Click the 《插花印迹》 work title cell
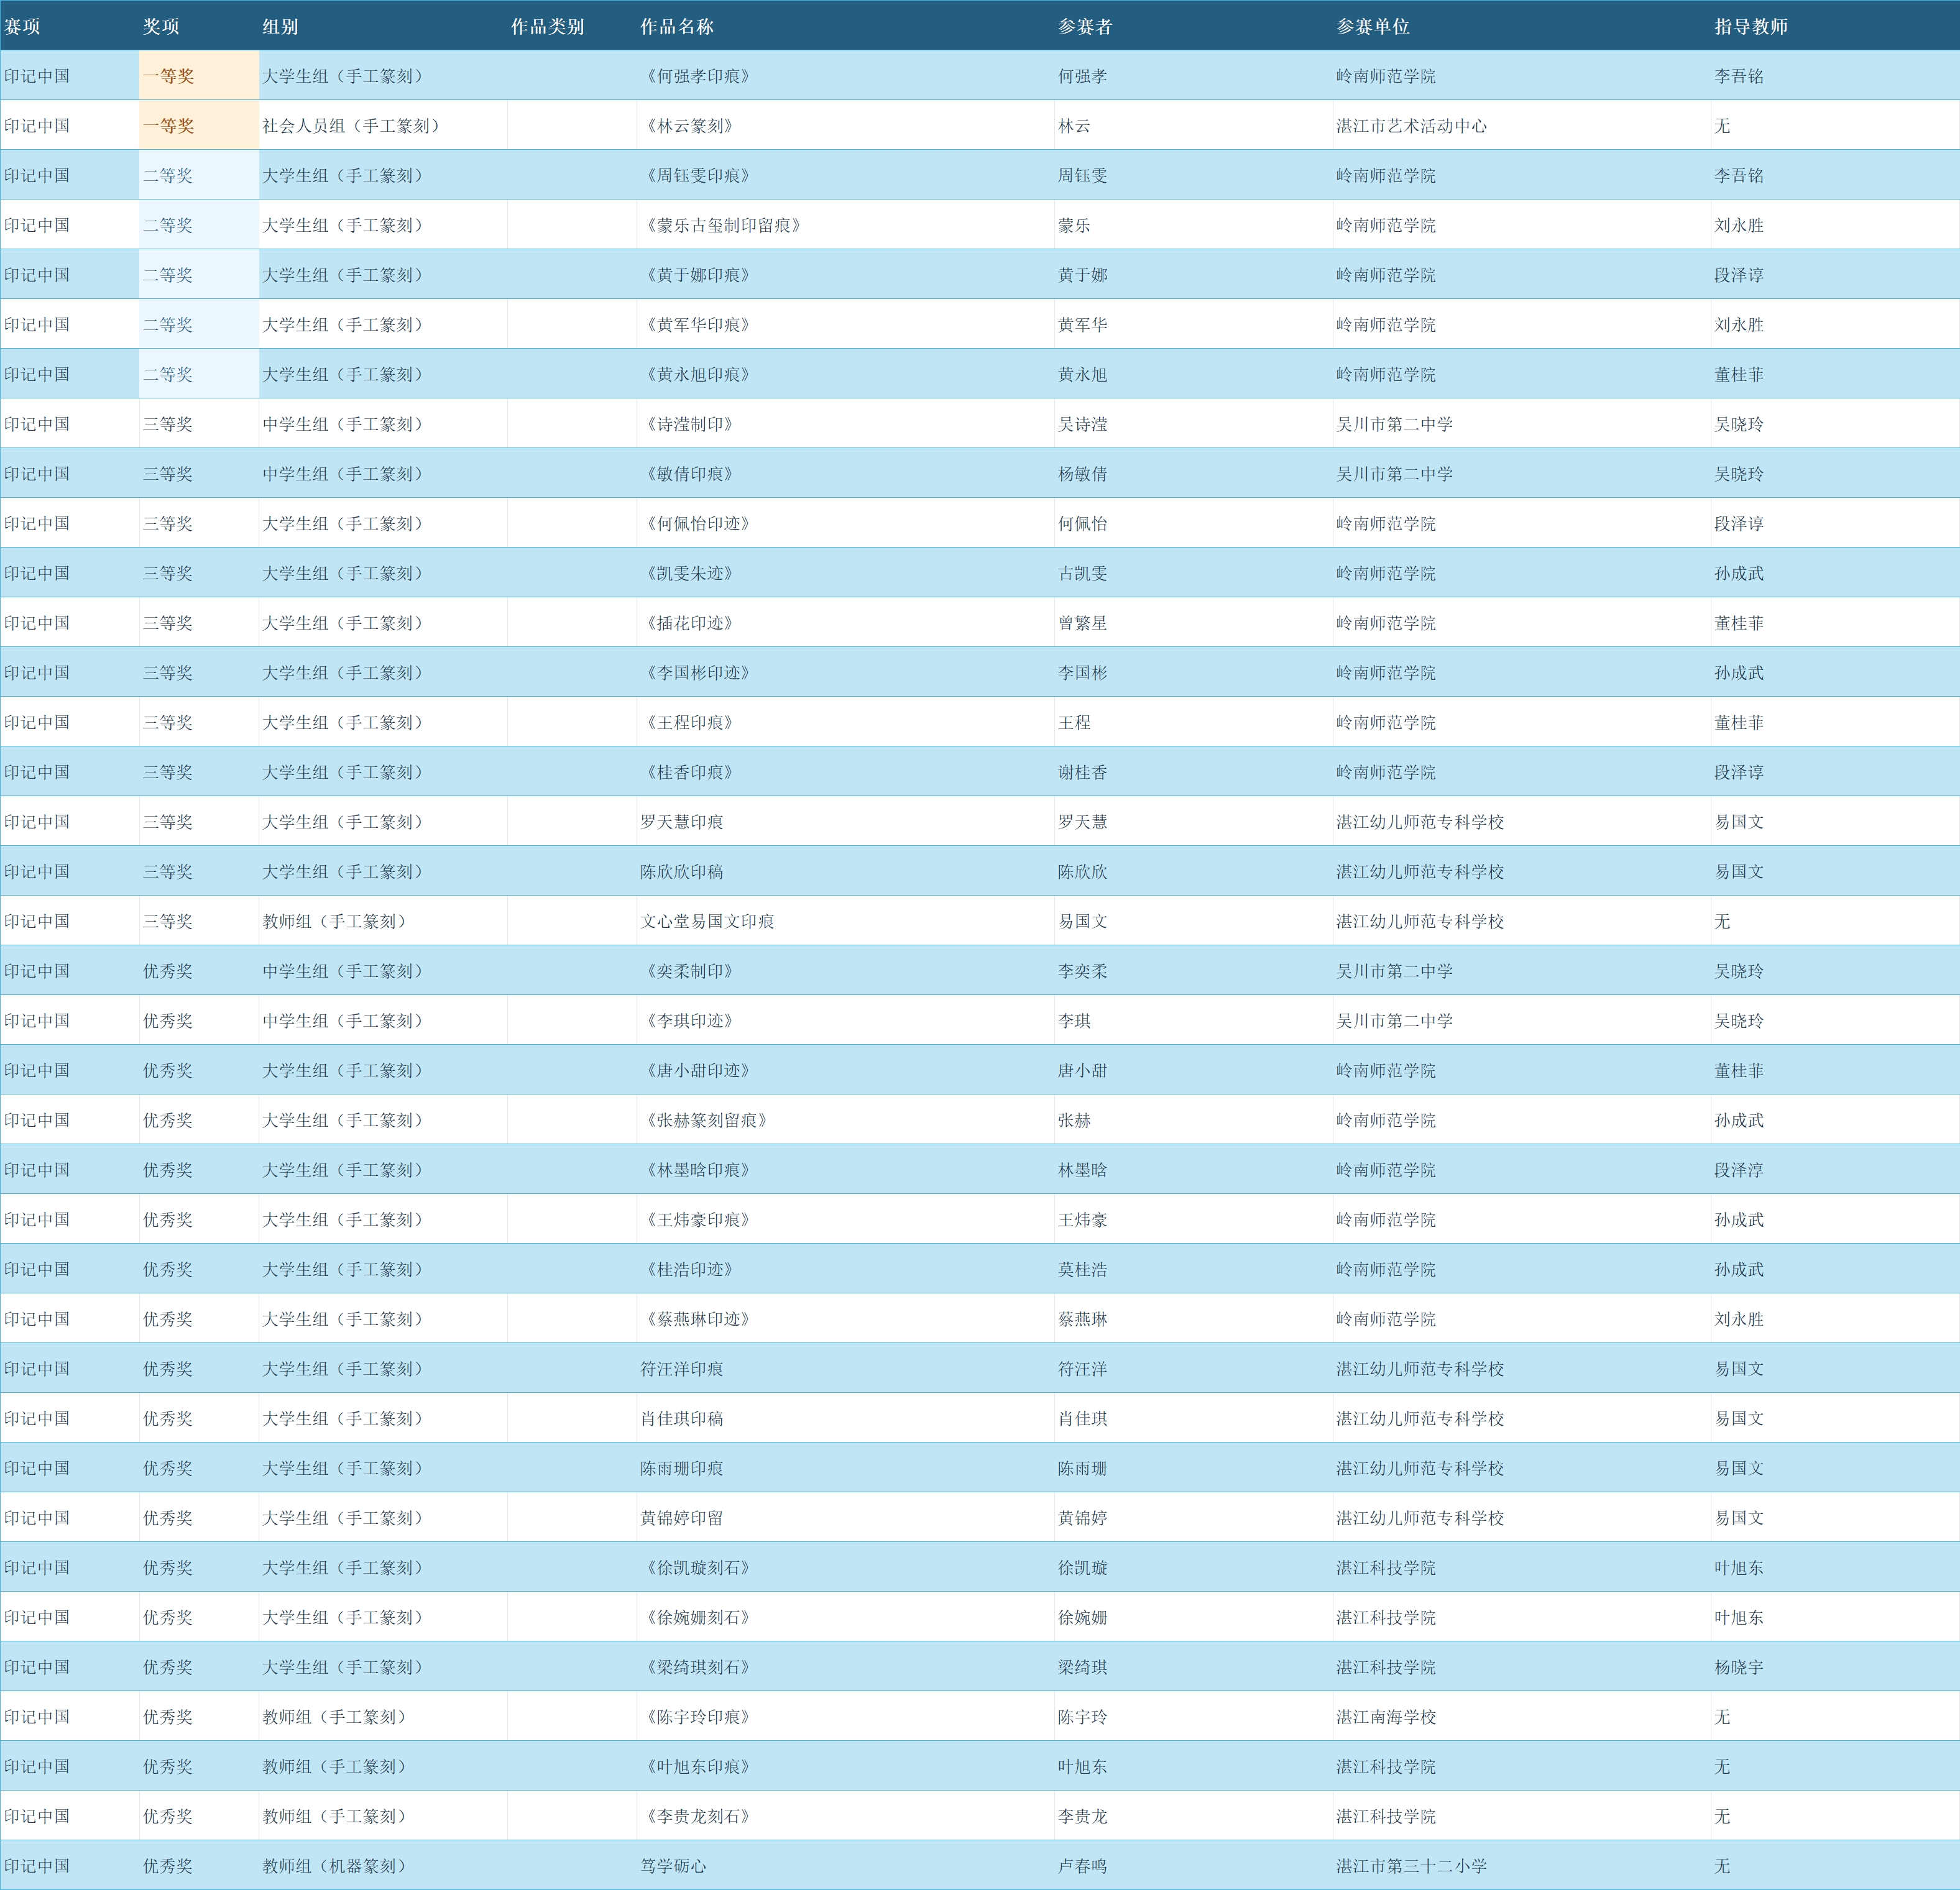1960x1890 pixels. click(x=846, y=623)
